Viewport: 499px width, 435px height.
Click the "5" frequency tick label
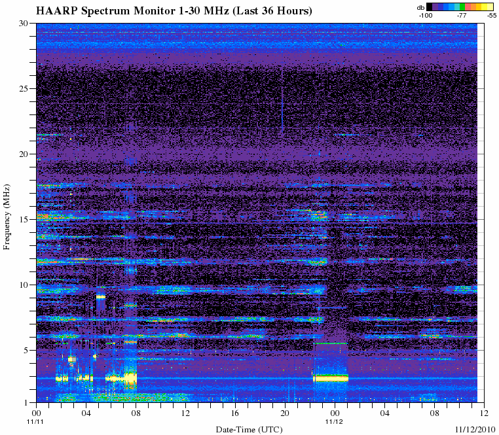point(27,350)
